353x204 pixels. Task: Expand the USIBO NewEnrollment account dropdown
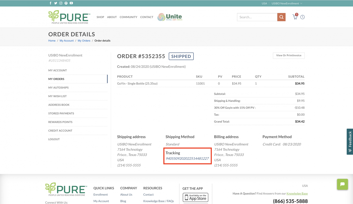pyautogui.click(x=287, y=4)
